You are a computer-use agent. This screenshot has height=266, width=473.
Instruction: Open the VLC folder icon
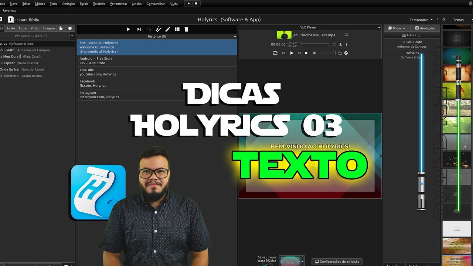click(340, 53)
